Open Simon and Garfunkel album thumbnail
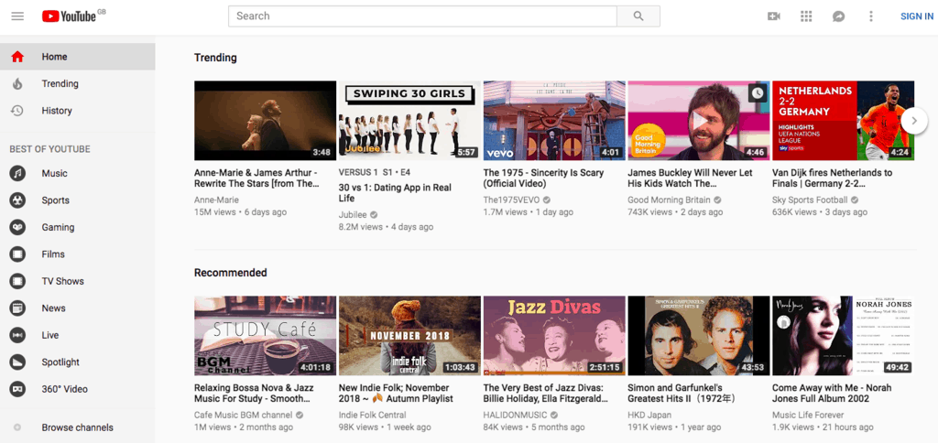 (699, 335)
